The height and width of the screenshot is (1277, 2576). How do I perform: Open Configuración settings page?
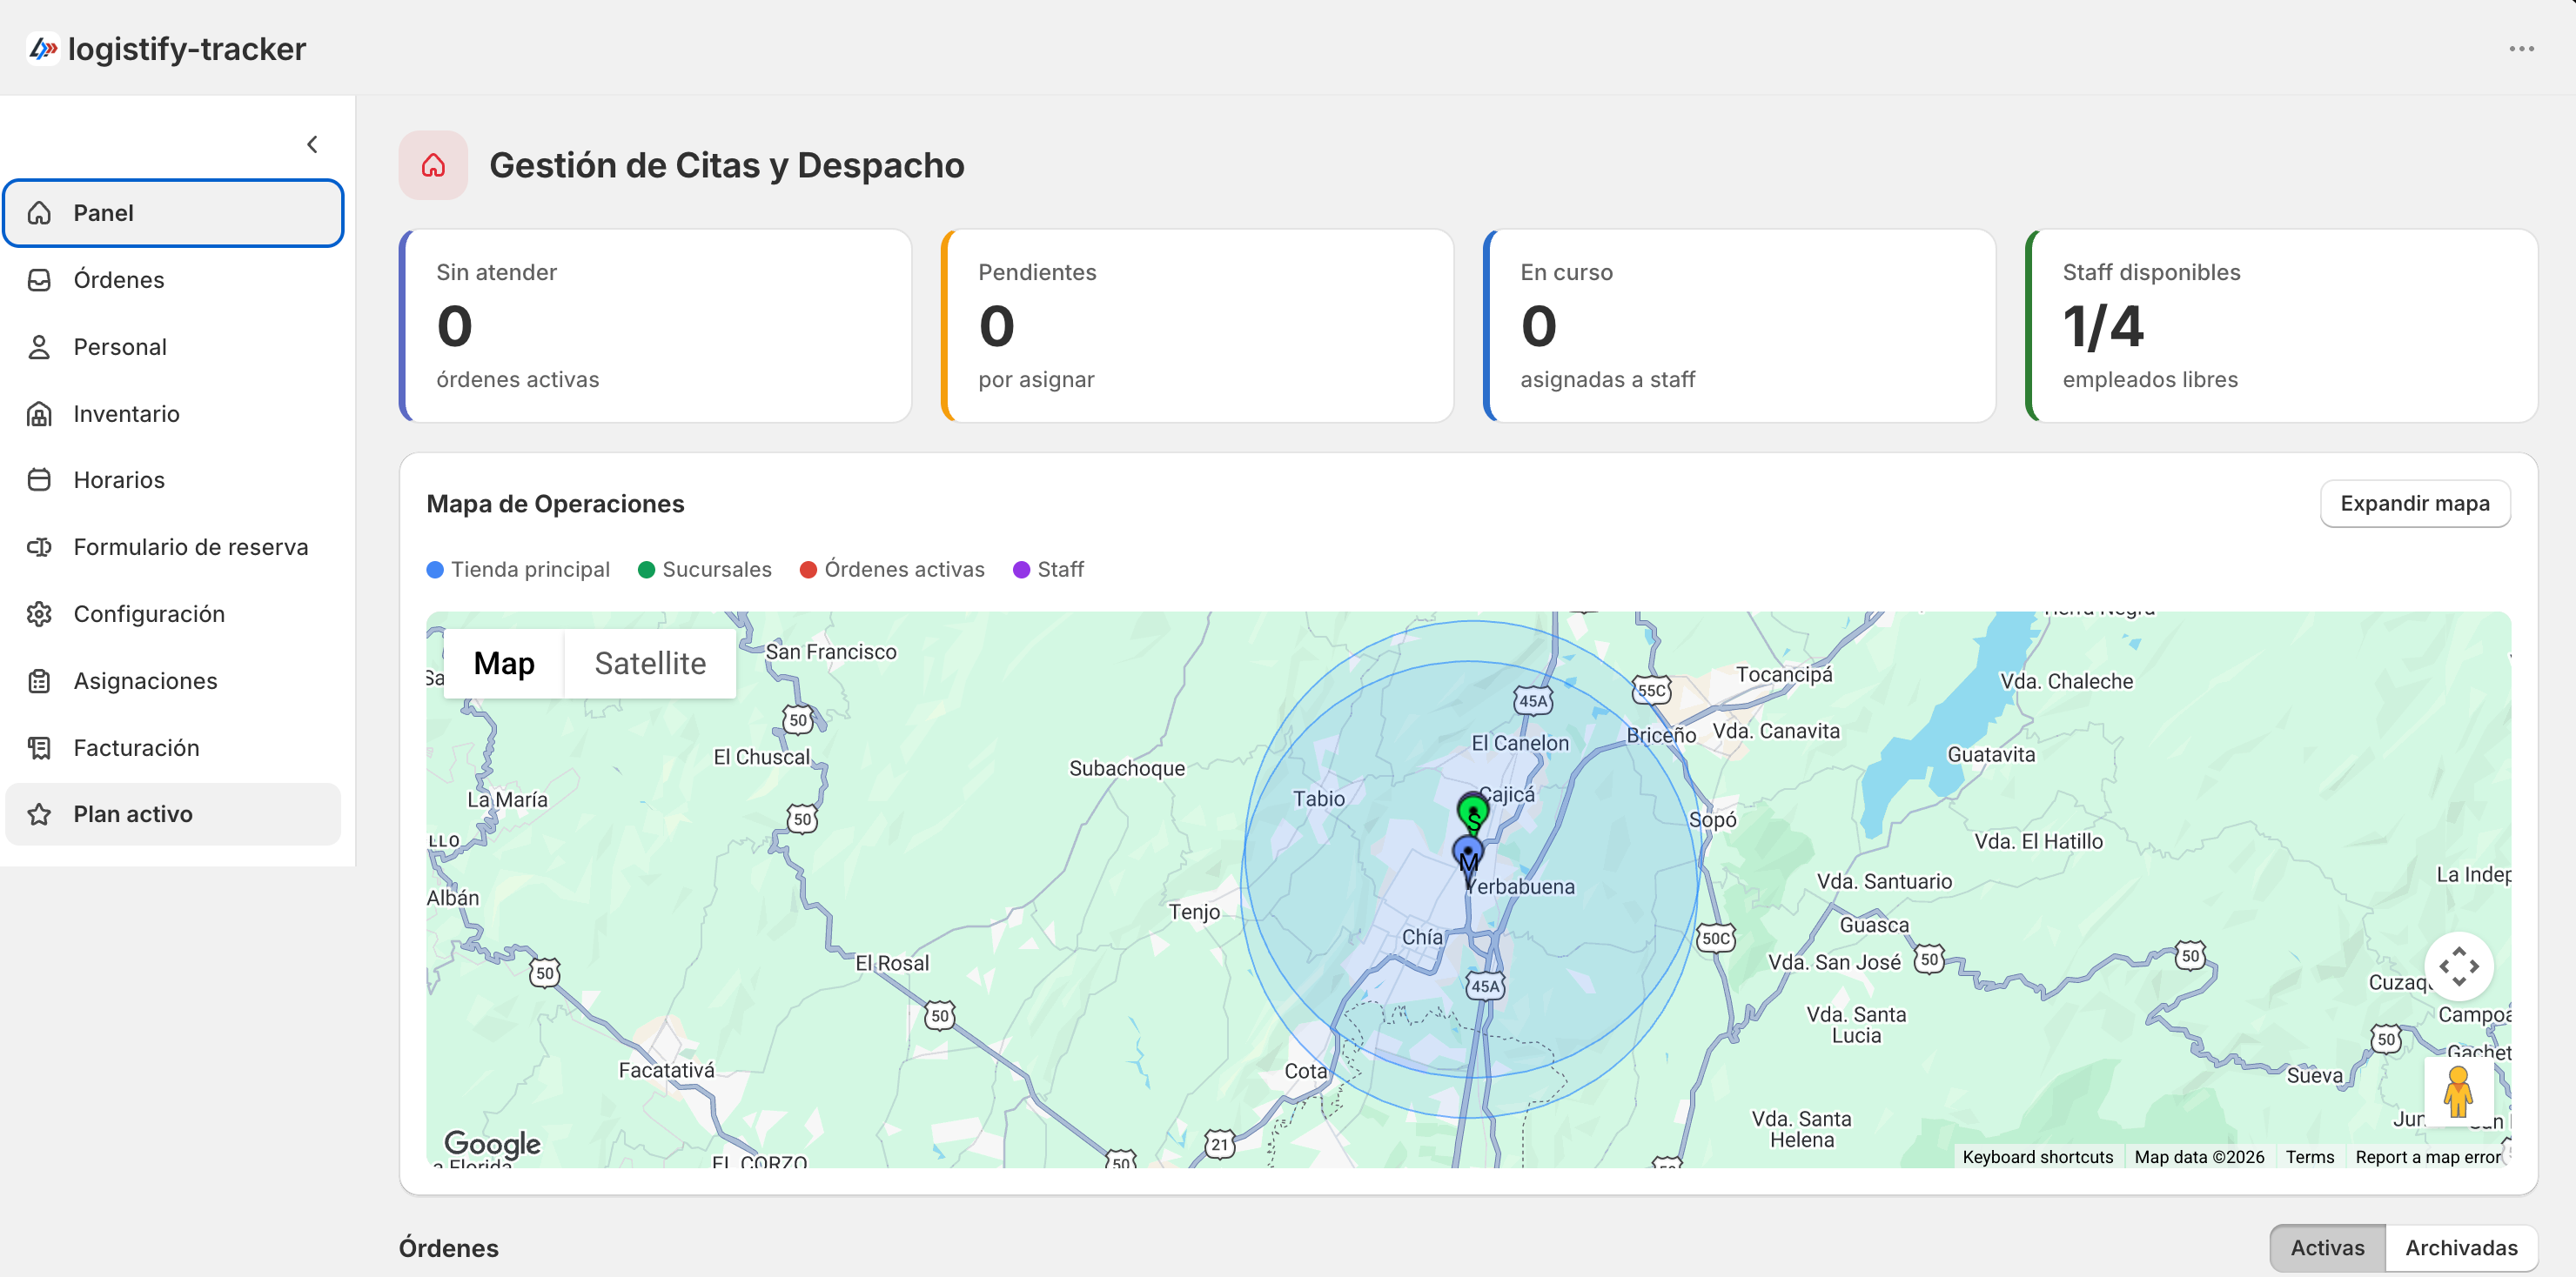[x=173, y=613]
